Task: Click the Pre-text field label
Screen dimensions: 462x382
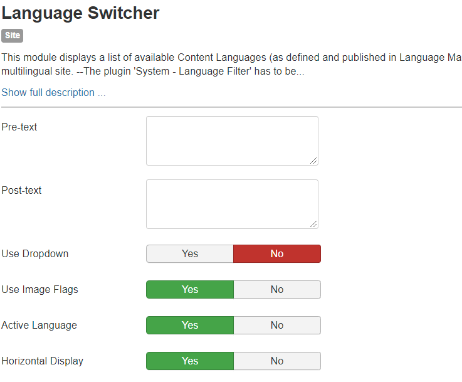Action: click(19, 127)
